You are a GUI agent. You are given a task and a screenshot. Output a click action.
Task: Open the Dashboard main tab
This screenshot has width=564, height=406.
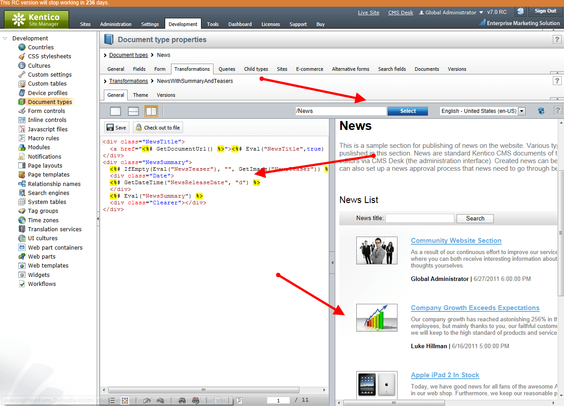click(240, 24)
